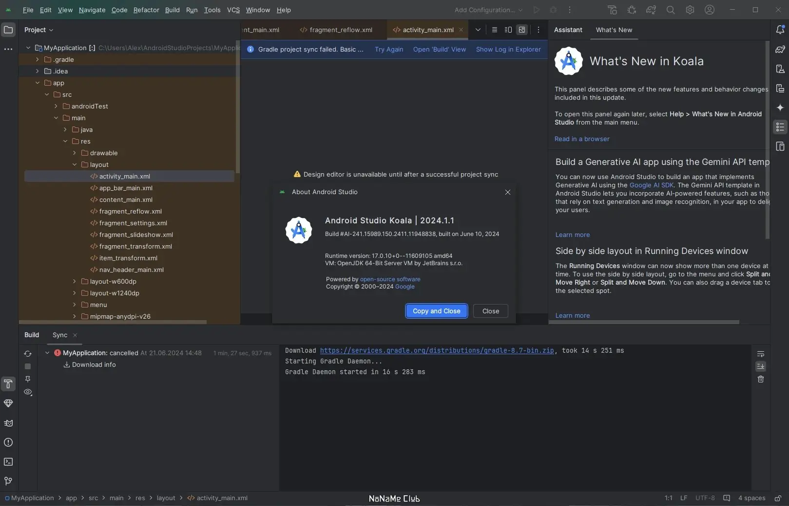Screen dimensions: 789x506
Task: Open the Build tool window hammer icon
Action: pyautogui.click(x=8, y=384)
